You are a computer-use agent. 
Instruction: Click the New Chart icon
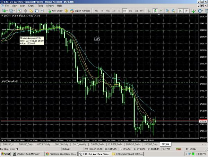point(4,11)
